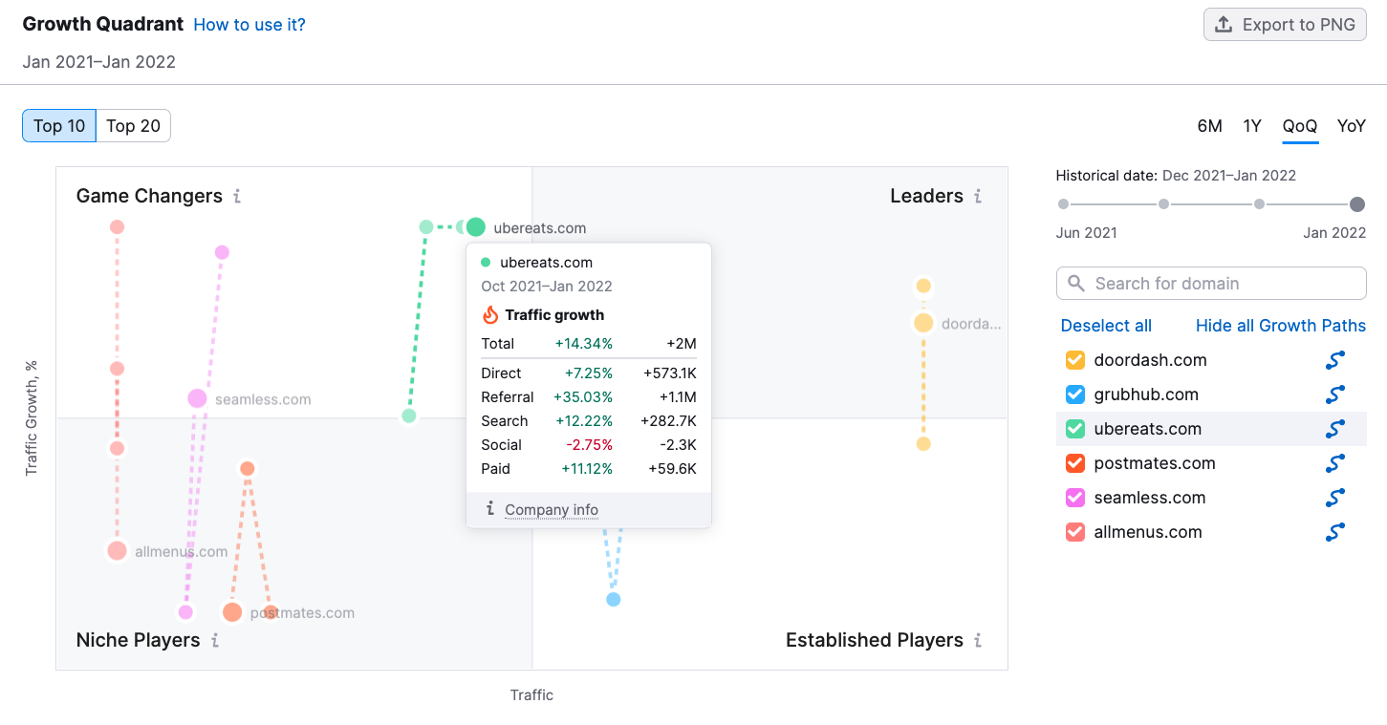Switch to 6M period tab
Image resolution: width=1387 pixels, height=725 pixels.
point(1209,126)
